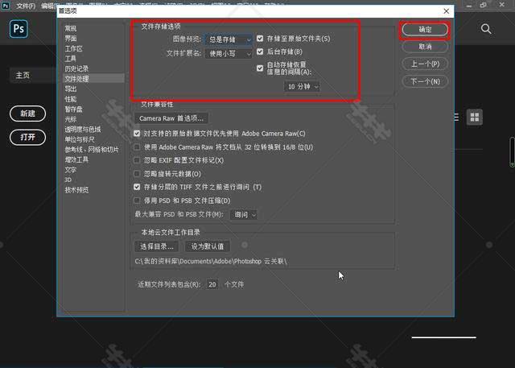
Task: Go to previous with 上一个(P)
Action: tap(425, 64)
